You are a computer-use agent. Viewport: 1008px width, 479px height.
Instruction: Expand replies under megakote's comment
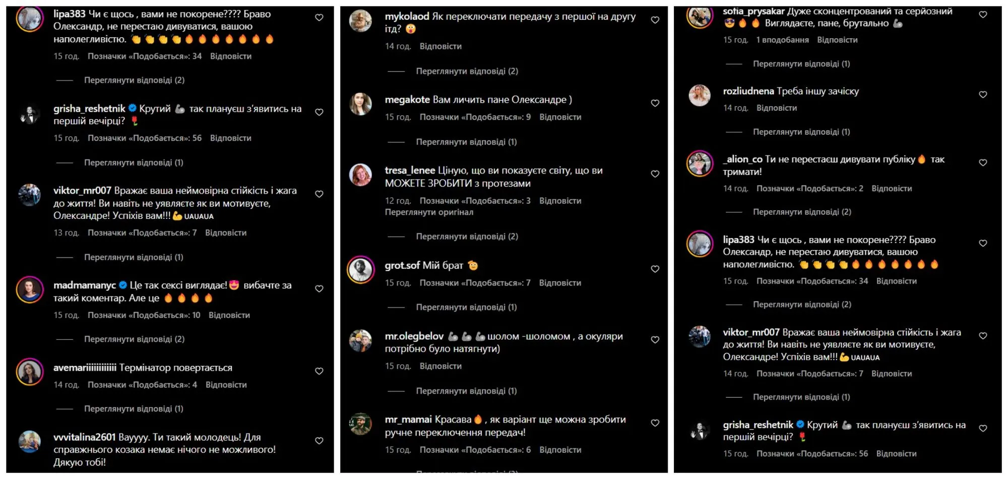(x=466, y=142)
